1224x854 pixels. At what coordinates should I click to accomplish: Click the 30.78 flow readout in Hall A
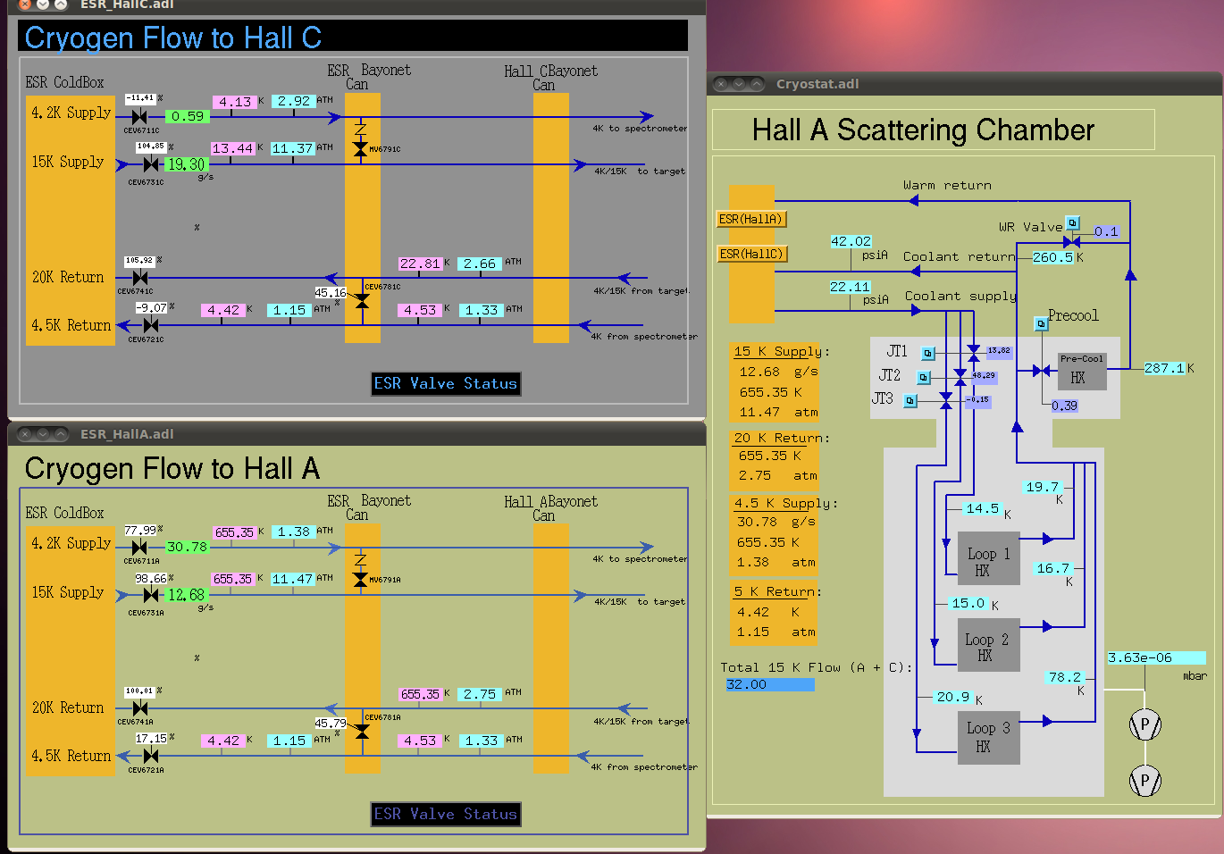(x=188, y=547)
